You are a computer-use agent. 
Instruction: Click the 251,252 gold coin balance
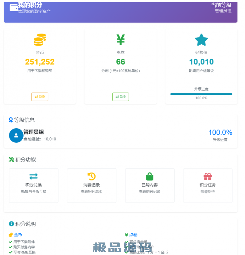point(40,62)
